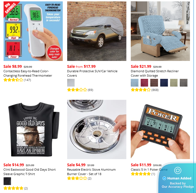Pick the gray recliner cover swatch

(x=184, y=83)
